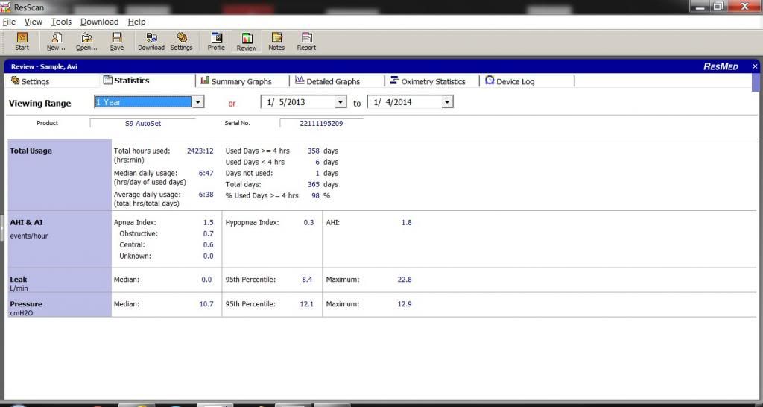Expand the Viewing Range 1 Year dropdown
This screenshot has height=407, width=763.
[x=199, y=102]
